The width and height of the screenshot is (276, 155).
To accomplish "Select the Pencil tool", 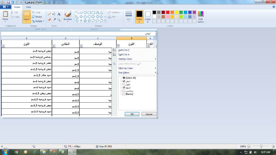I will tap(49, 14).
